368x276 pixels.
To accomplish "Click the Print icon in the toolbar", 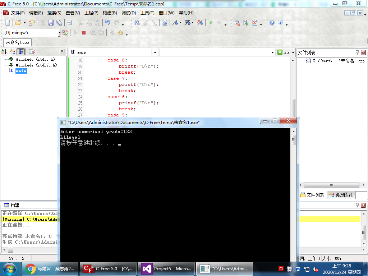I will point(70,23).
